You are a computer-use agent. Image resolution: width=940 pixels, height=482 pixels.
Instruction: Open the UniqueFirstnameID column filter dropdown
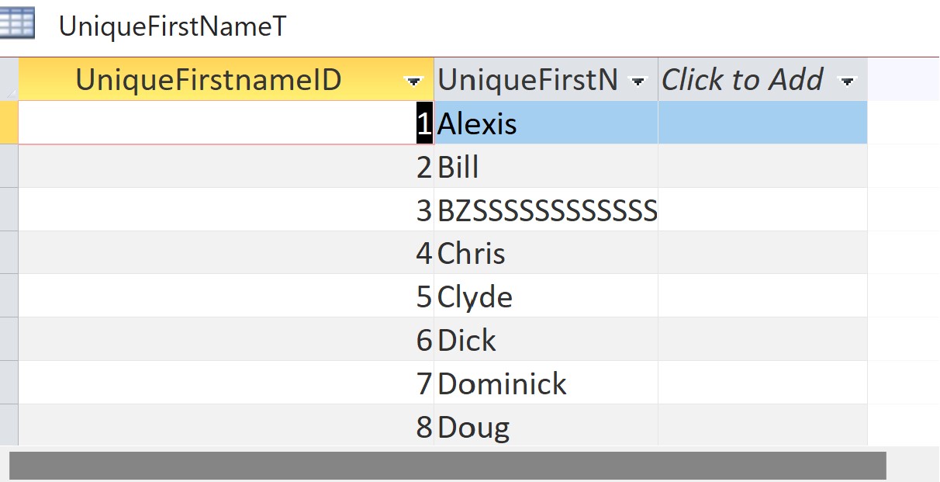click(414, 81)
